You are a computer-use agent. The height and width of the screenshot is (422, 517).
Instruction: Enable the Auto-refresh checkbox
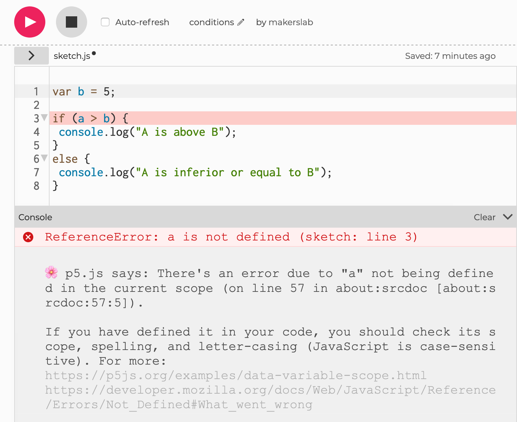105,22
